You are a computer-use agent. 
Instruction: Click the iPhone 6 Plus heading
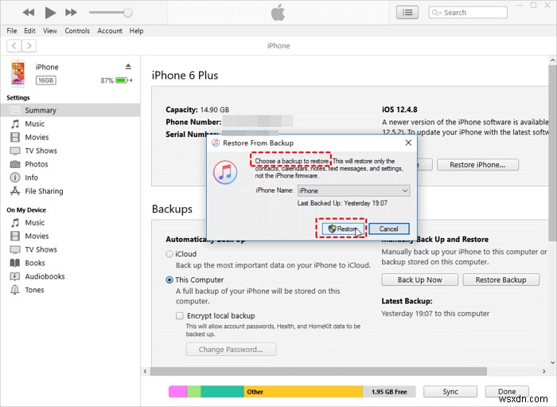click(x=185, y=76)
